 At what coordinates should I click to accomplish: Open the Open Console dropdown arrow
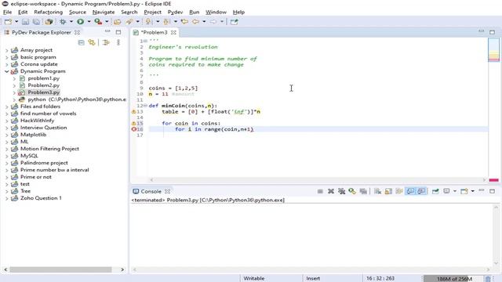pyautogui.click(x=472, y=191)
